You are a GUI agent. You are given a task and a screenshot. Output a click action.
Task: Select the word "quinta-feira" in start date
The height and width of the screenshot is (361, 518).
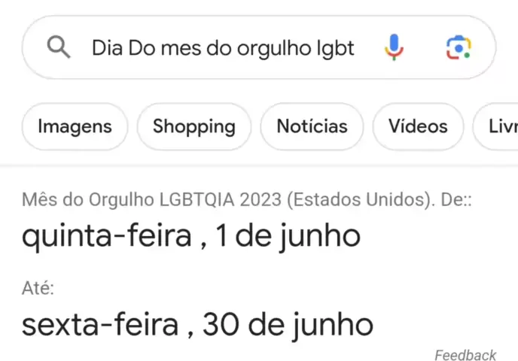(x=106, y=237)
